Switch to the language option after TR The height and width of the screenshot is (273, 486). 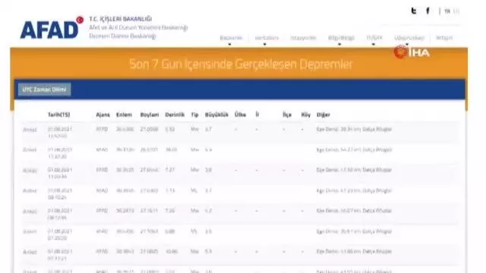click(456, 11)
